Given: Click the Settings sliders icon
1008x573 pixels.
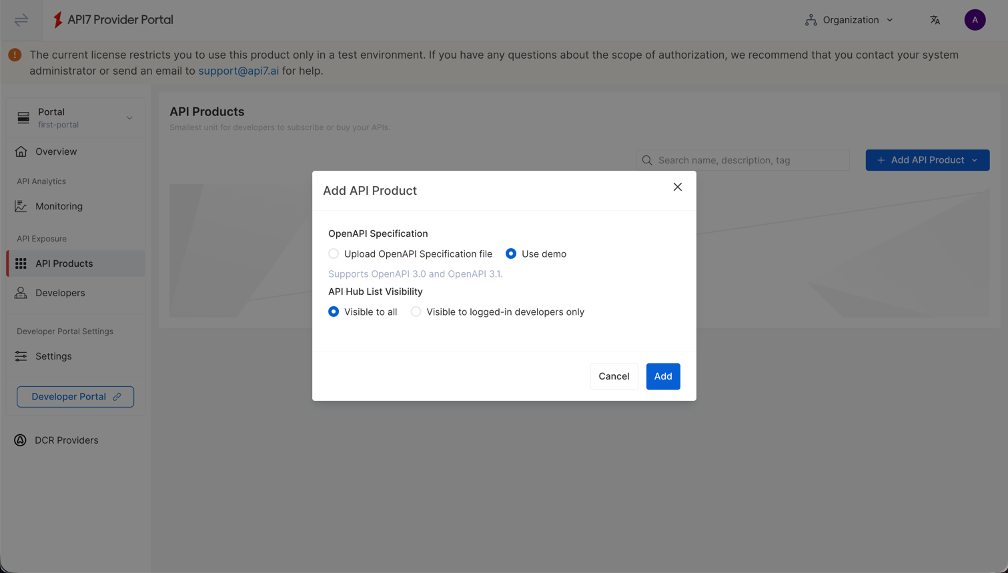Looking at the screenshot, I should coord(20,356).
